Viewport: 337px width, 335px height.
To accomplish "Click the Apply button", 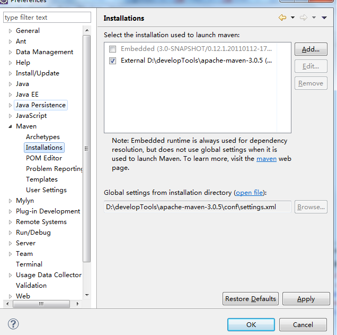I will [306, 299].
